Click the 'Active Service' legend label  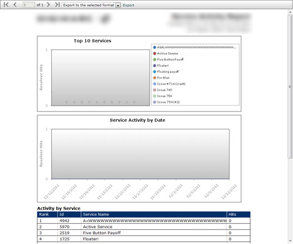[x=167, y=54]
